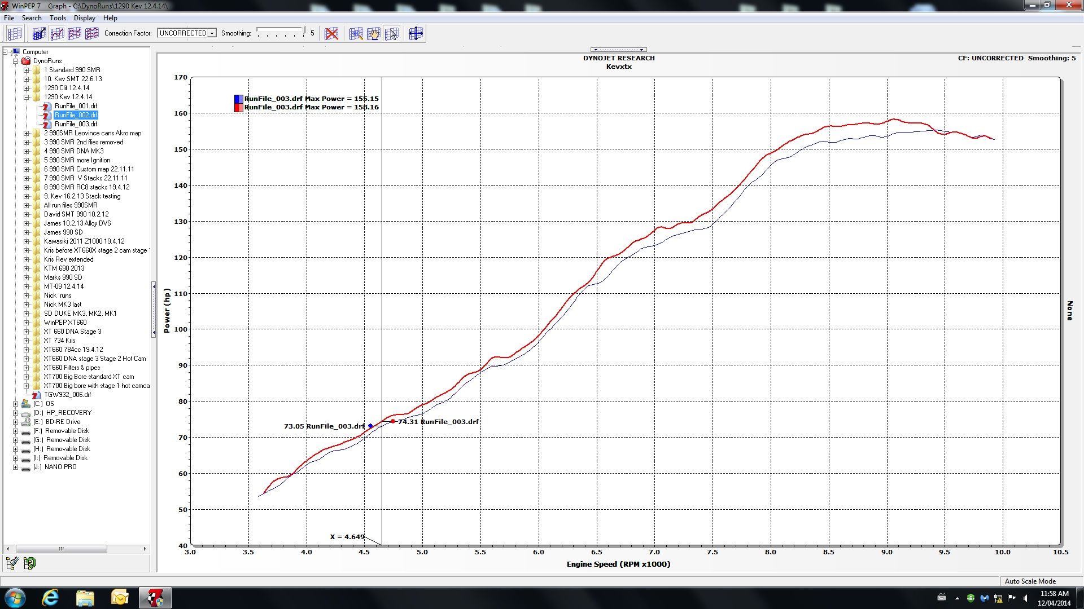This screenshot has height=609, width=1084.
Task: Click the tree refresh icon below file tree
Action: pos(29,563)
